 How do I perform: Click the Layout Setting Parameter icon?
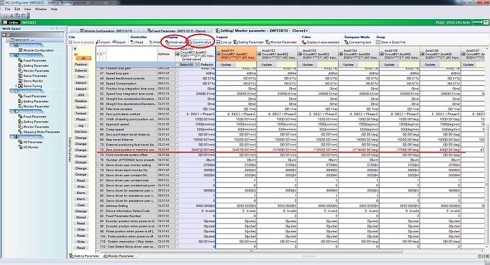236,42
